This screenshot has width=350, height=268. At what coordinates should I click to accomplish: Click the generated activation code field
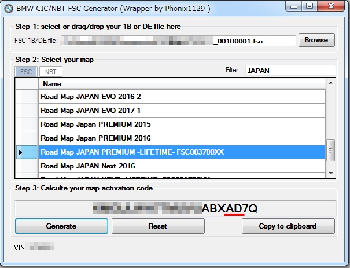point(175,208)
